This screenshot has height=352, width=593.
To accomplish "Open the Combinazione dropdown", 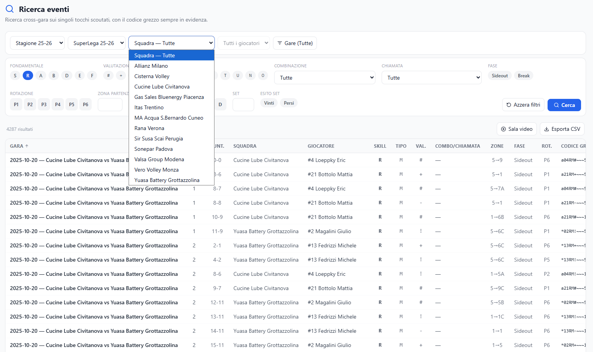I will click(325, 78).
